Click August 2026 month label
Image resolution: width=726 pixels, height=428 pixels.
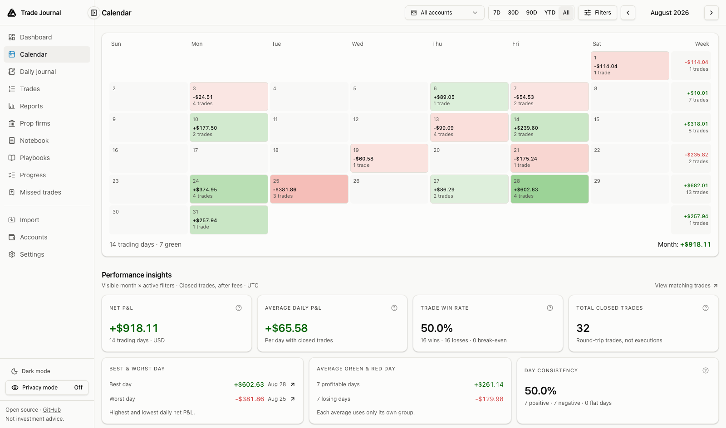670,13
